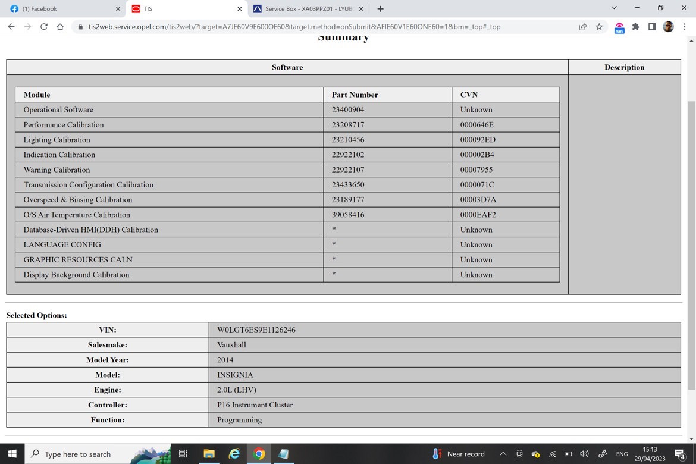Open the Chrome extensions puzzle icon
696x464 pixels.
tap(636, 27)
